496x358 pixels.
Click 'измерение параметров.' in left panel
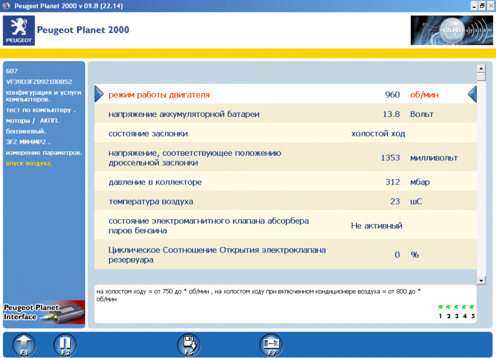point(44,153)
